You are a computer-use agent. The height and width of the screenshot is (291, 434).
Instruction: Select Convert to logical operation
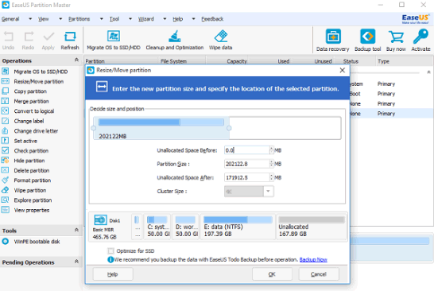coord(34,111)
